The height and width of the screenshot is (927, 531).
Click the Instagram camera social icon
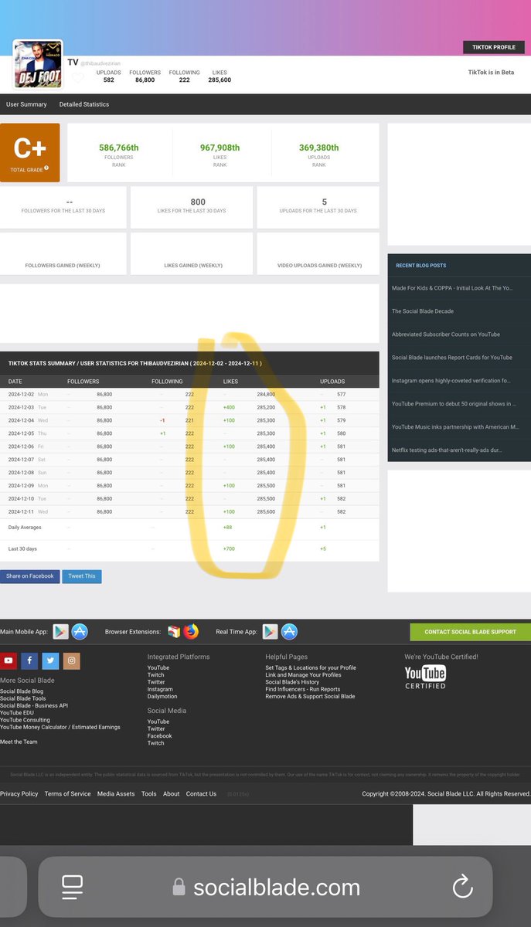click(72, 660)
